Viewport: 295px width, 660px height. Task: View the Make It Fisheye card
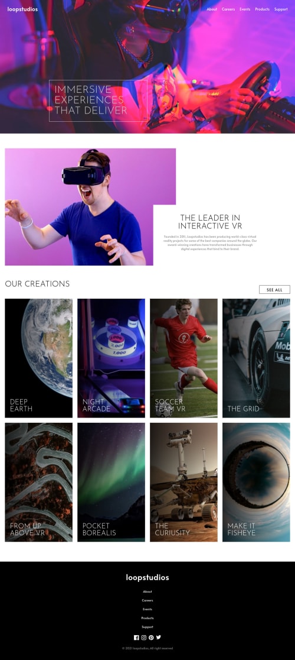click(x=256, y=483)
